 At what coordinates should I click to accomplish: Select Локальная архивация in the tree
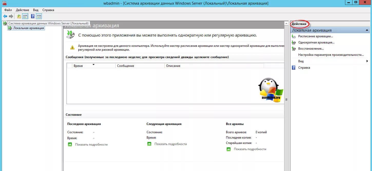(x=28, y=28)
